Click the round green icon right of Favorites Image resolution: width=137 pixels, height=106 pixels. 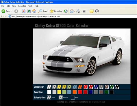click(66, 11)
